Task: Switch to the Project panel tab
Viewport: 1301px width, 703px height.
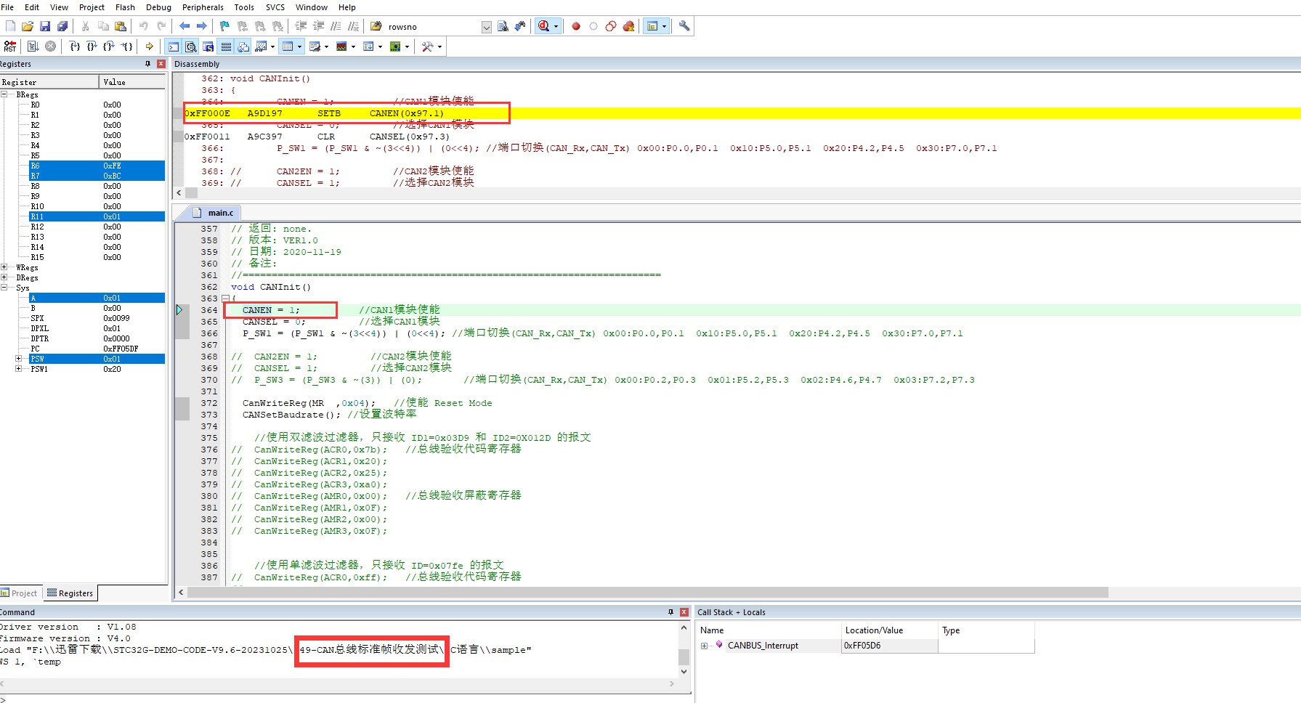Action: point(20,593)
